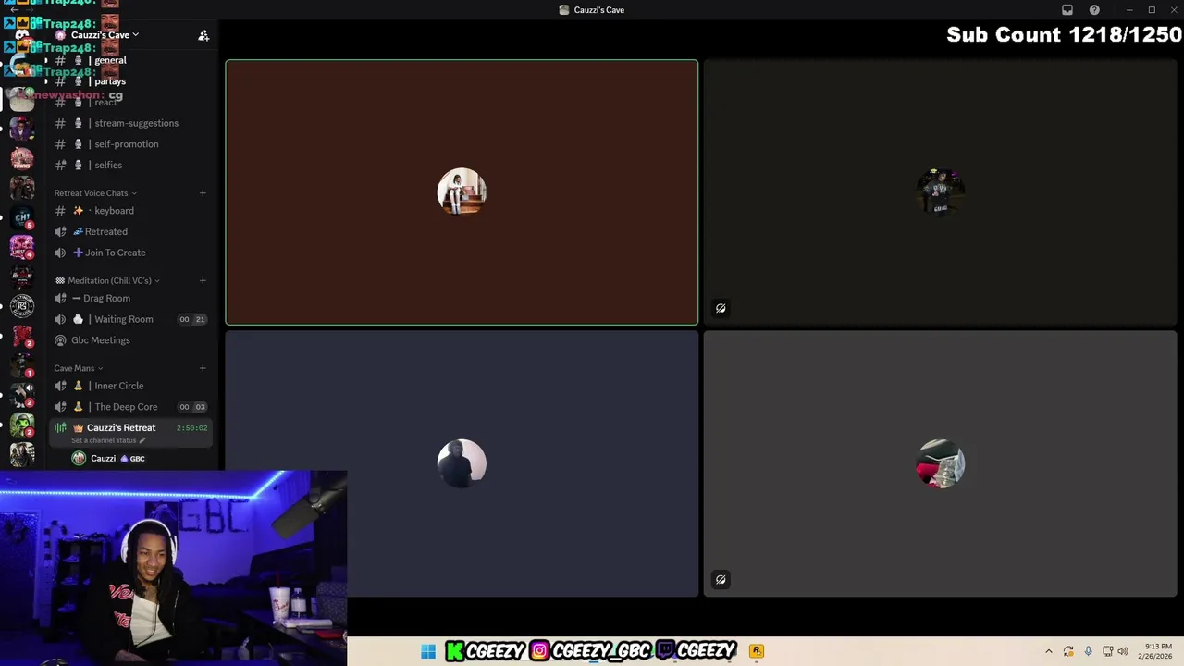Open the selfies channel

point(129,165)
